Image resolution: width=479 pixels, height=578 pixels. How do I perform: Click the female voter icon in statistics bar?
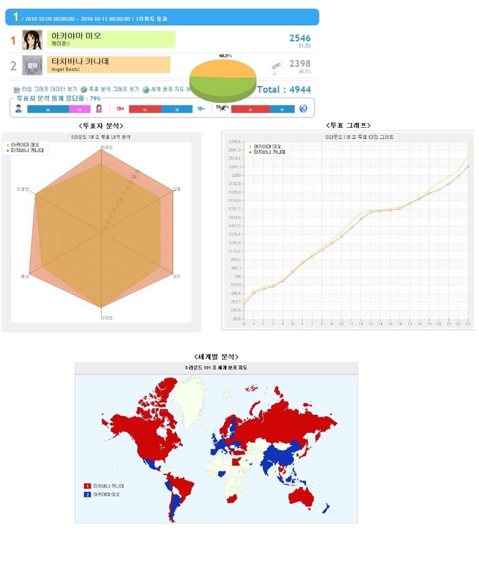pyautogui.click(x=99, y=109)
